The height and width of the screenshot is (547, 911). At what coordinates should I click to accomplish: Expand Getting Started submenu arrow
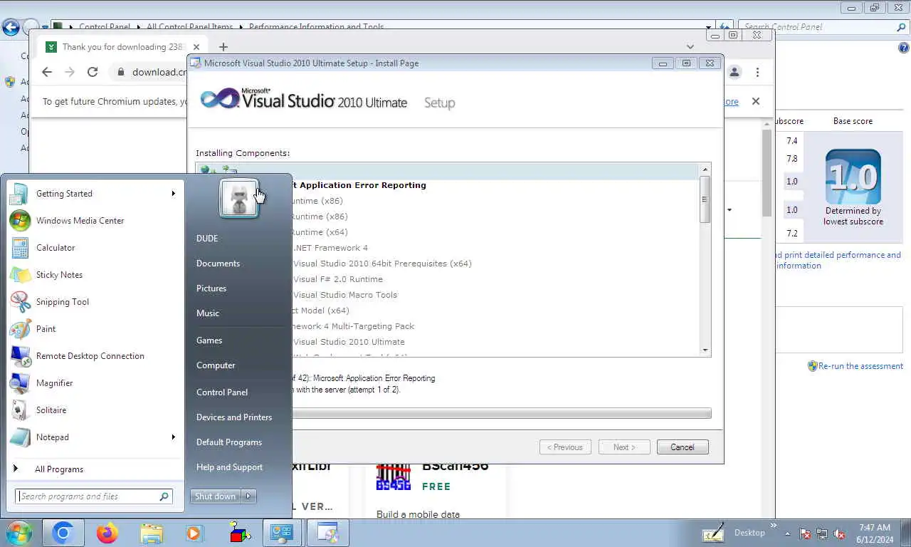click(173, 194)
